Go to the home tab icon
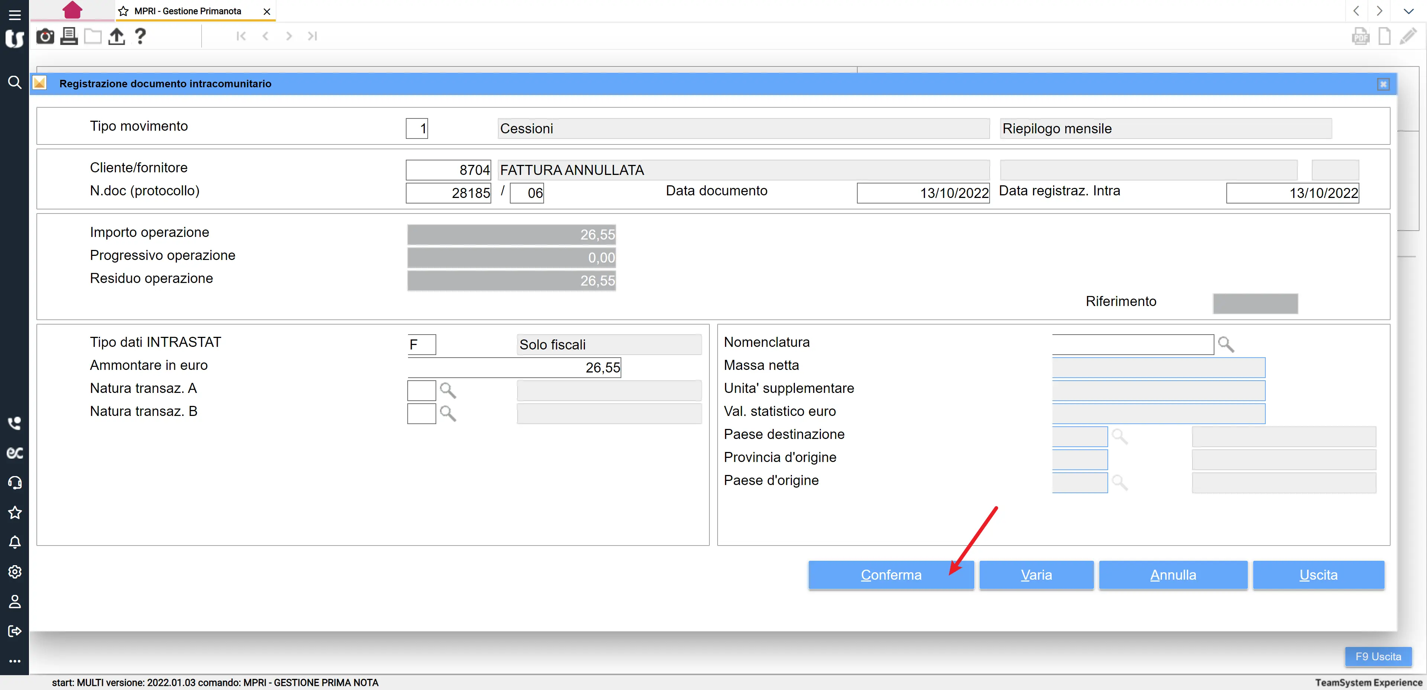The height and width of the screenshot is (690, 1427). [x=72, y=10]
